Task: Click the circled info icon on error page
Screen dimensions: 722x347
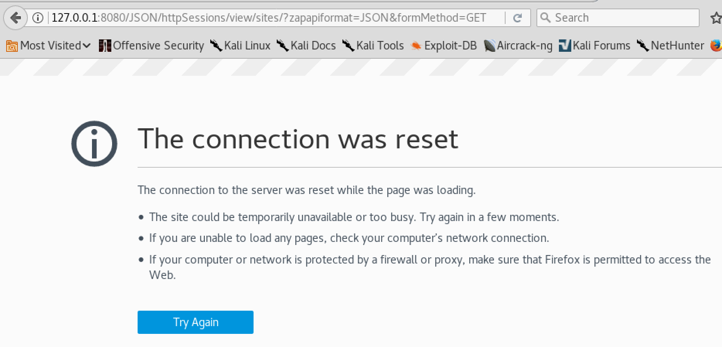Action: coord(94,143)
